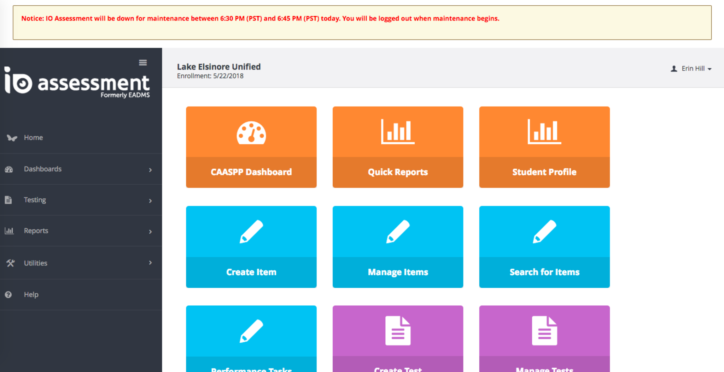The image size is (724, 372).
Task: Expand the Reports sidebar chevron
Action: [150, 232]
